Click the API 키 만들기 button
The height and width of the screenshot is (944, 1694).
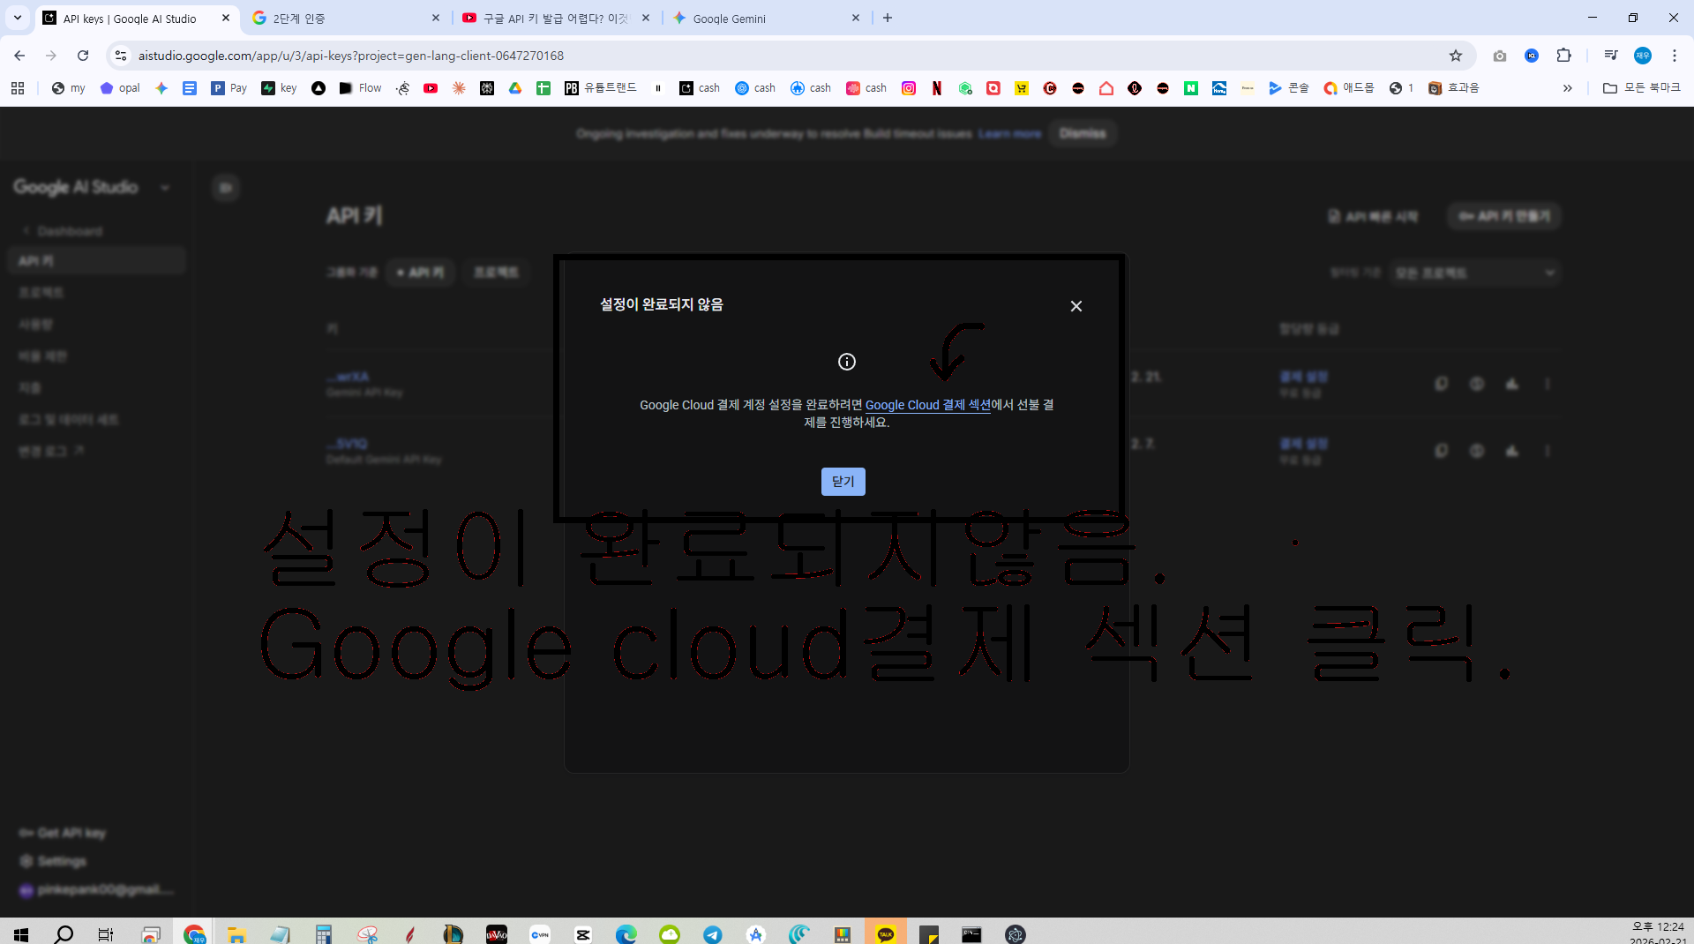tap(1504, 216)
